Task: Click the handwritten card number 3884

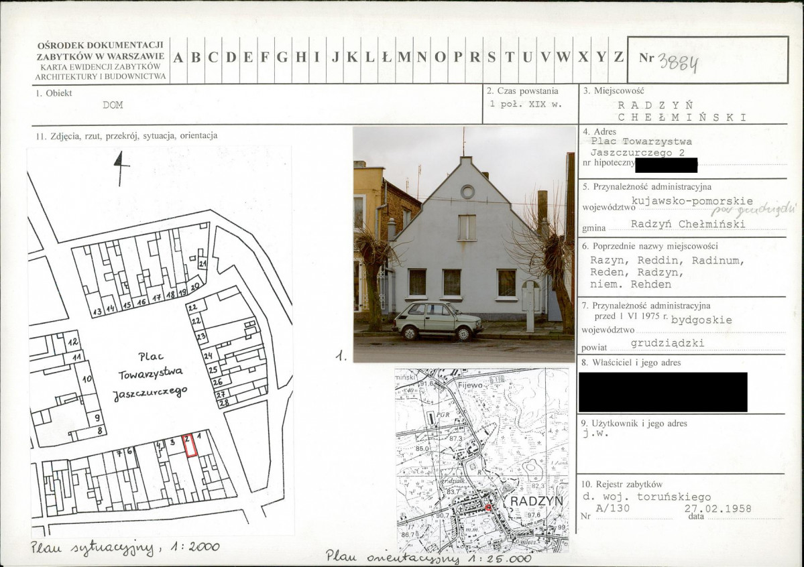Action: (x=679, y=62)
